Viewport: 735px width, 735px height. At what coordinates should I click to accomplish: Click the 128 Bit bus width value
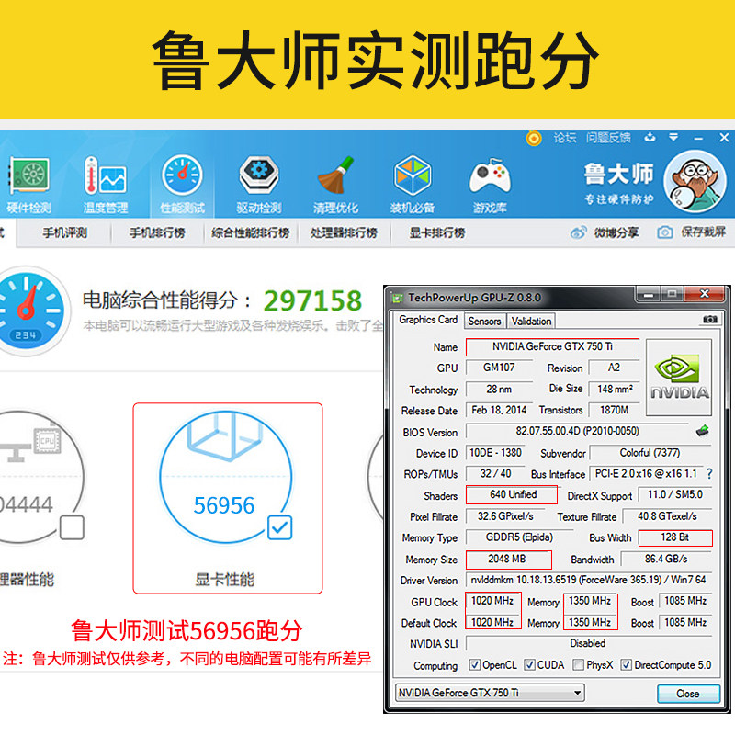coord(675,537)
